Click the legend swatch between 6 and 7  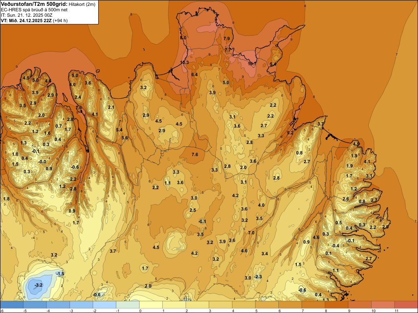(x=290, y=305)
